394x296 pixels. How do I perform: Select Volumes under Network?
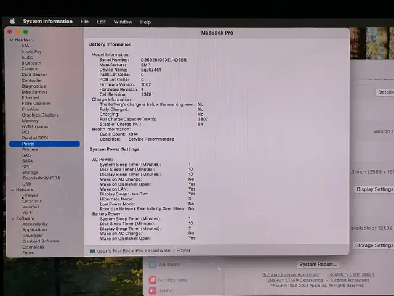coord(31,207)
